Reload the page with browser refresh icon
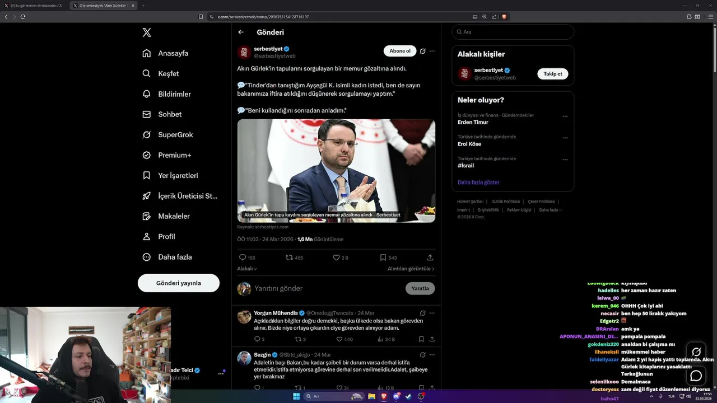The width and height of the screenshot is (717, 403). tap(23, 17)
